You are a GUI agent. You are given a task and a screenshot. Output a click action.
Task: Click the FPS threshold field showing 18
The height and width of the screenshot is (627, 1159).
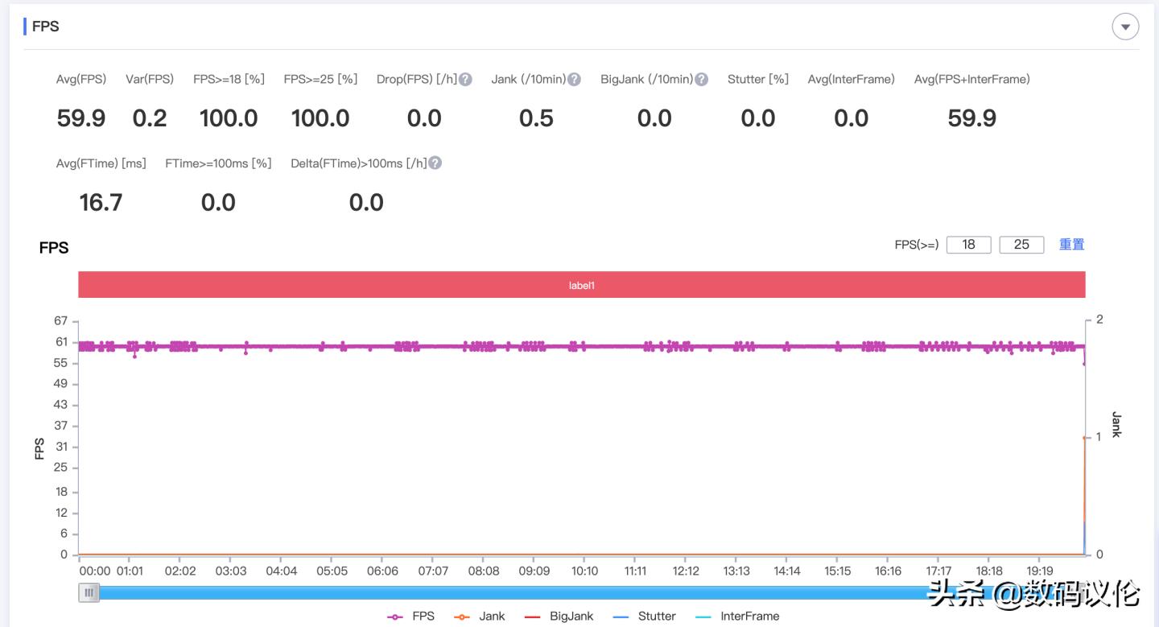(x=968, y=245)
